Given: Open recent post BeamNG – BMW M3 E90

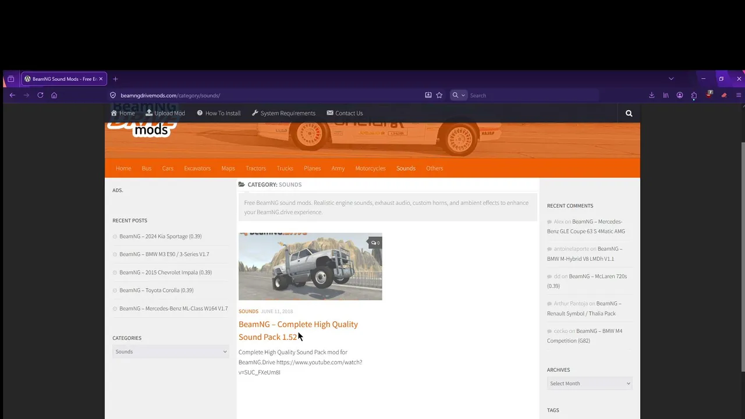Looking at the screenshot, I should (x=164, y=254).
